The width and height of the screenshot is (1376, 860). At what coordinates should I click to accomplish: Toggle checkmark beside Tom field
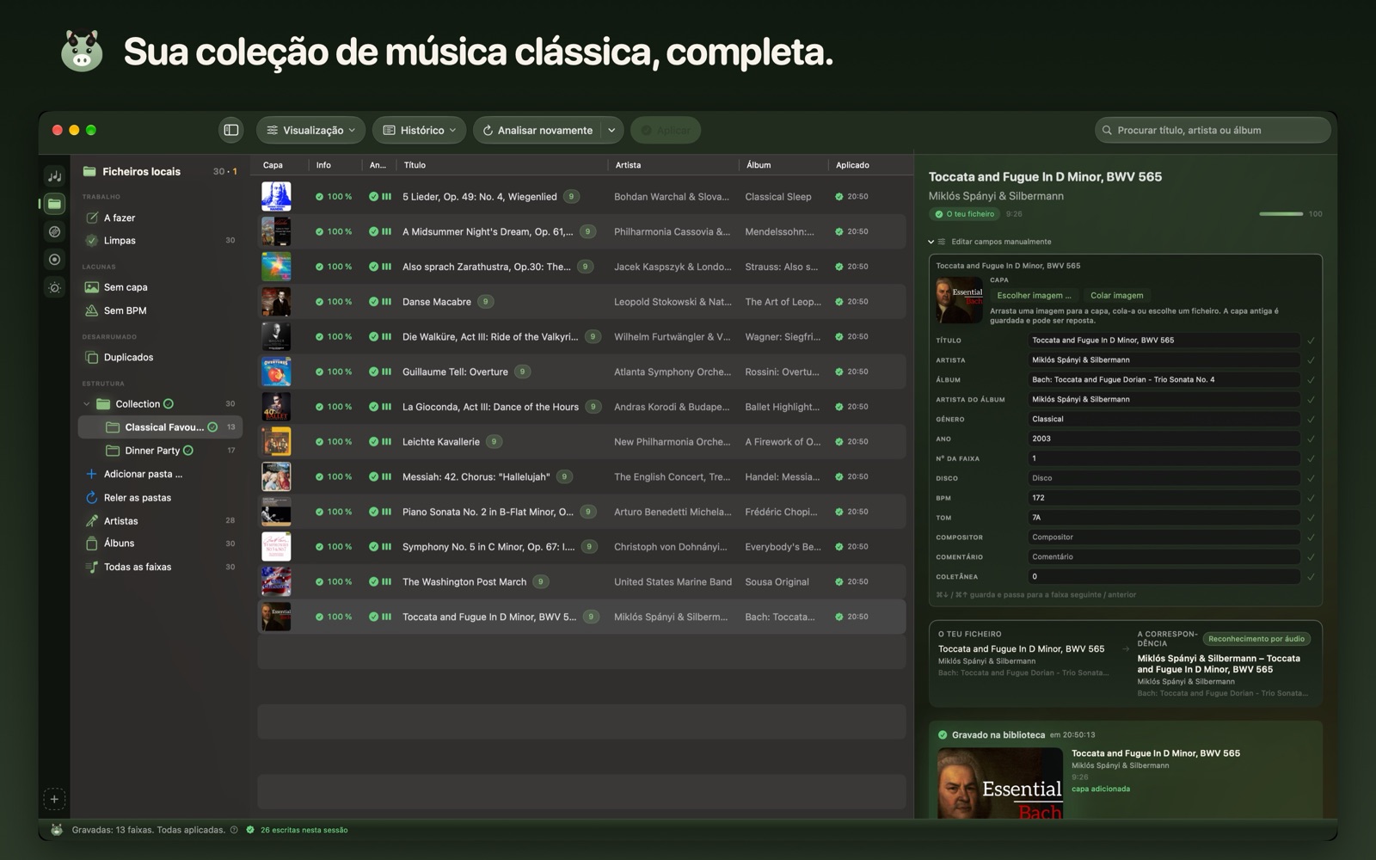1311,518
